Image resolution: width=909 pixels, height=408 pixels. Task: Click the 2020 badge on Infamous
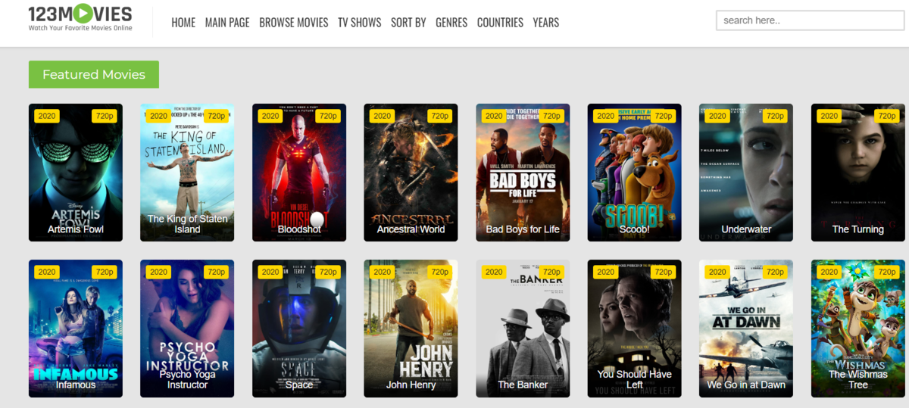(x=47, y=272)
